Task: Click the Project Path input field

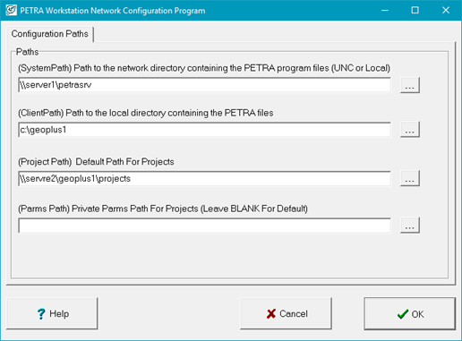Action: click(204, 178)
